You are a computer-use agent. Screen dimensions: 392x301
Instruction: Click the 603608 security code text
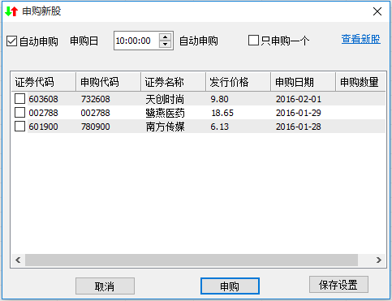43,99
